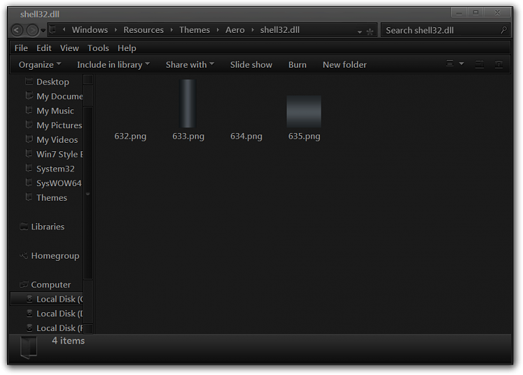Viewport: 523px width, 375px height.
Task: Click the address bar location icon
Action: coord(53,30)
